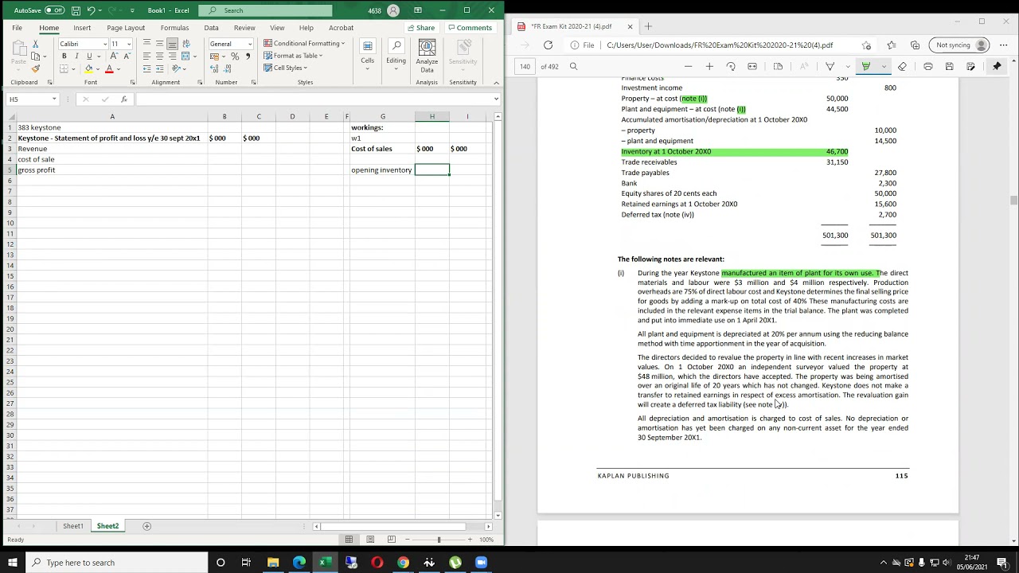Click the Name Box showing H5
Image resolution: width=1019 pixels, height=573 pixels.
coord(32,99)
